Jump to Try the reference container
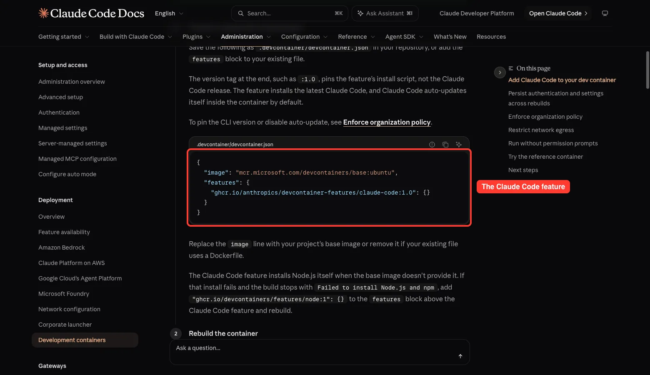 [545, 157]
